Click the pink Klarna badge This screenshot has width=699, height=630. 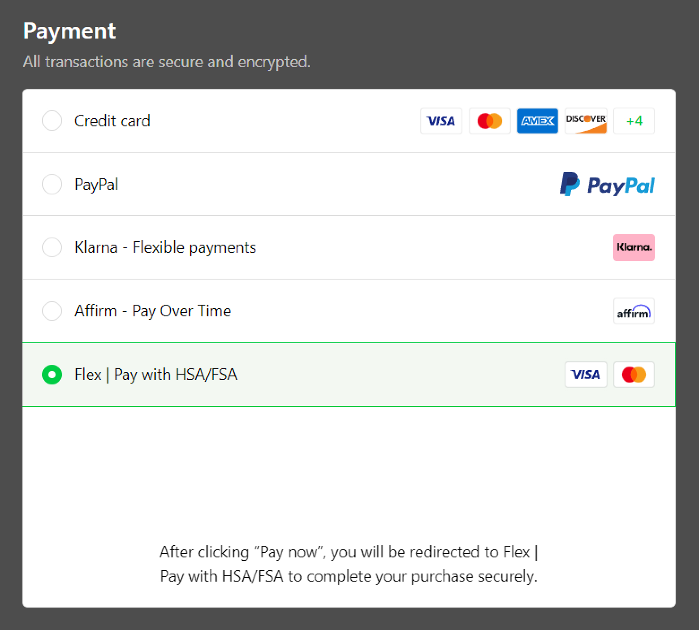634,247
